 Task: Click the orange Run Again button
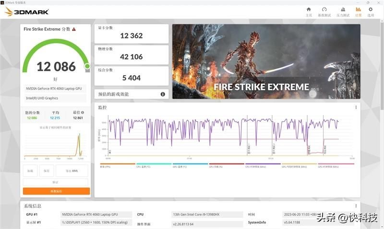pyautogui.click(x=56, y=191)
